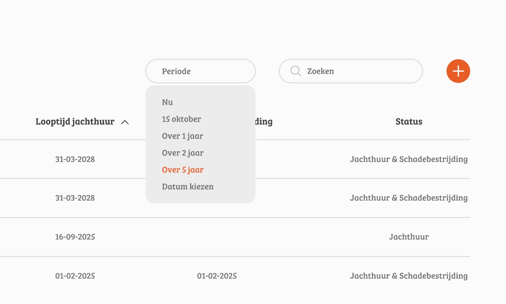
Task: Sort by Looptijd jachthuur column header
Action: [x=75, y=122]
